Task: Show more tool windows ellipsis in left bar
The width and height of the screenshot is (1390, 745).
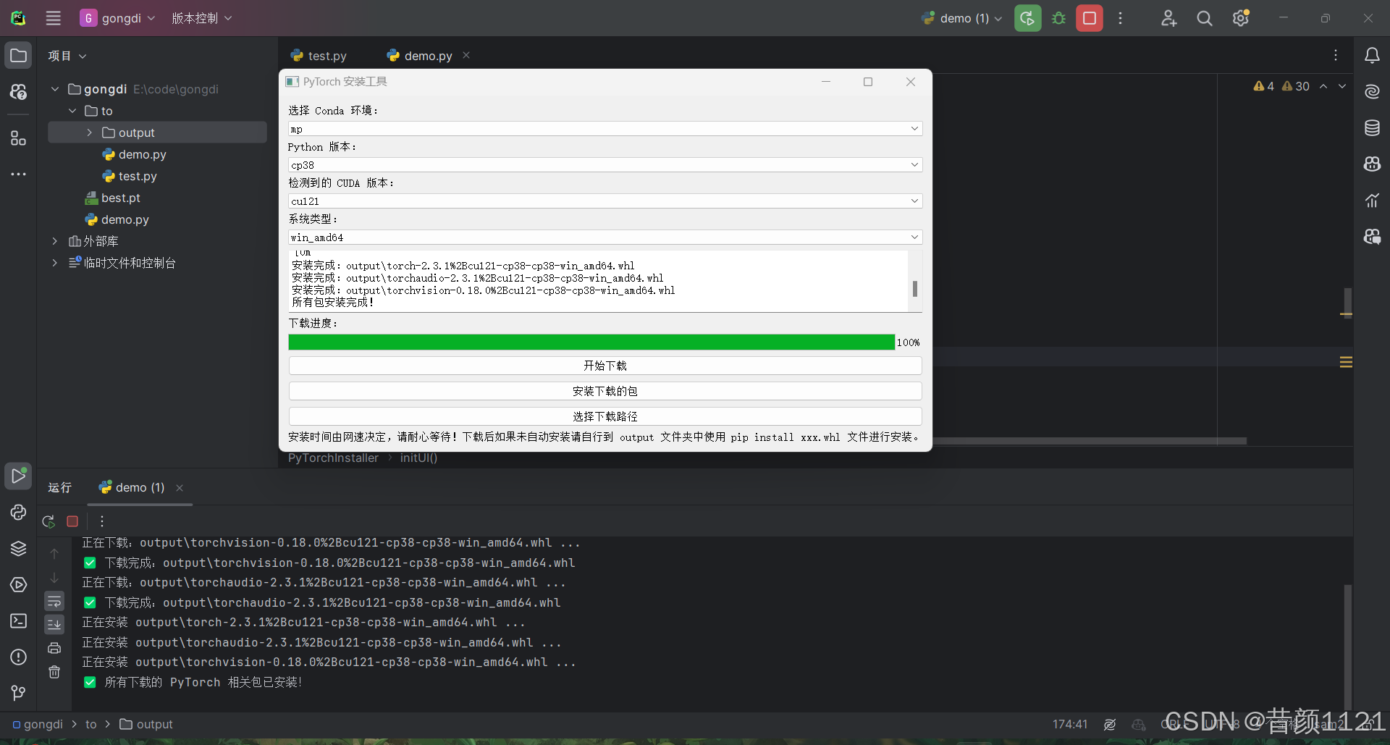Action: point(18,174)
